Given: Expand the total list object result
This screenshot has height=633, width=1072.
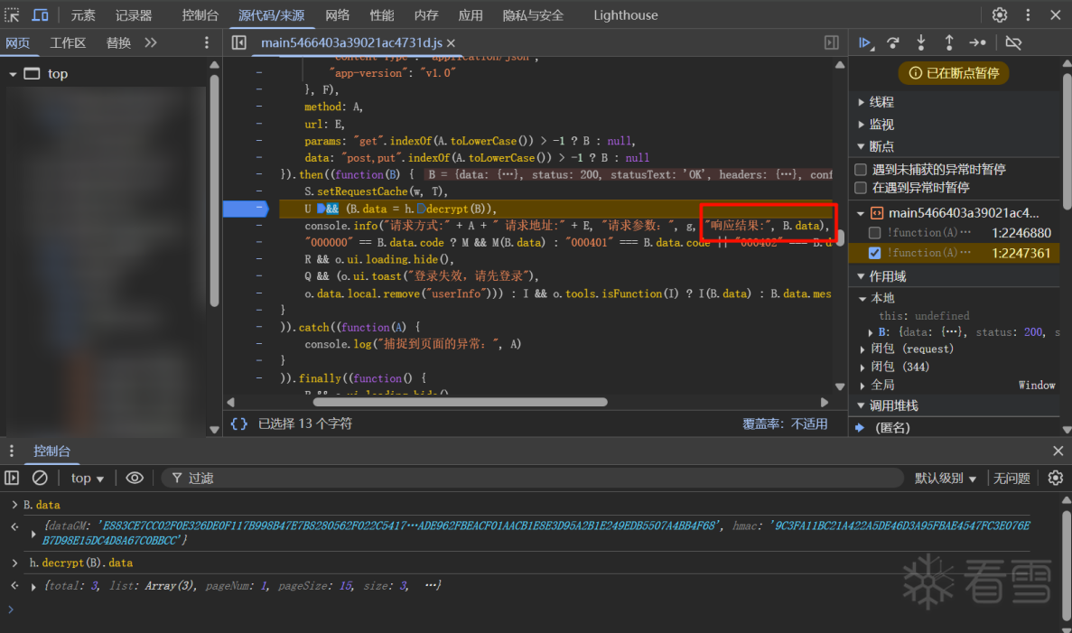Looking at the screenshot, I should pyautogui.click(x=33, y=586).
